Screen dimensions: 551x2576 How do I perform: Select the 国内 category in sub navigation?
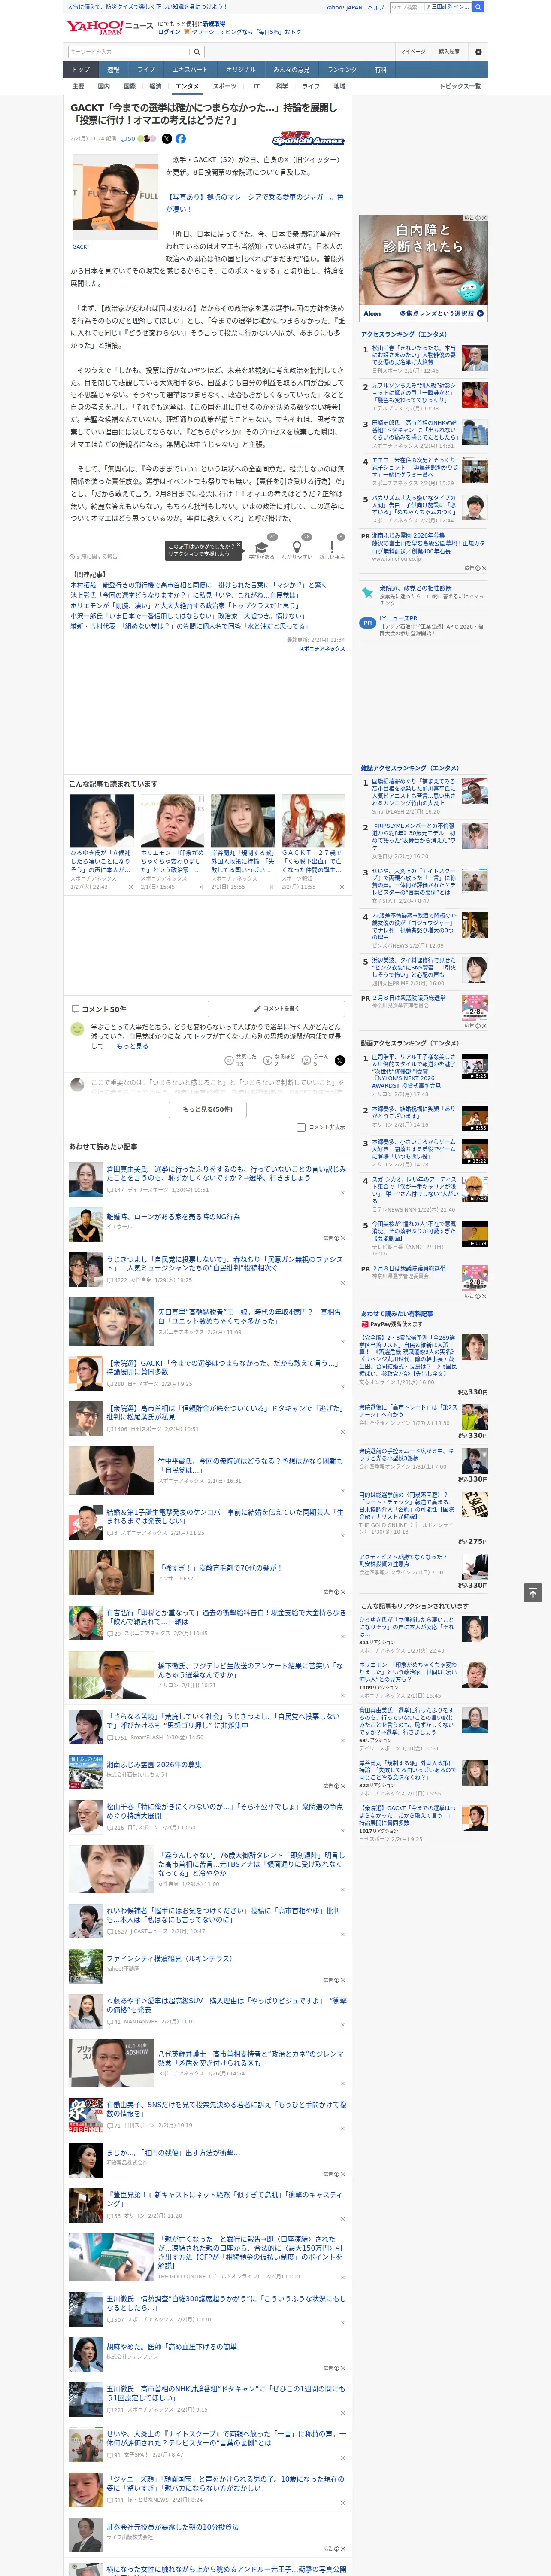104,86
